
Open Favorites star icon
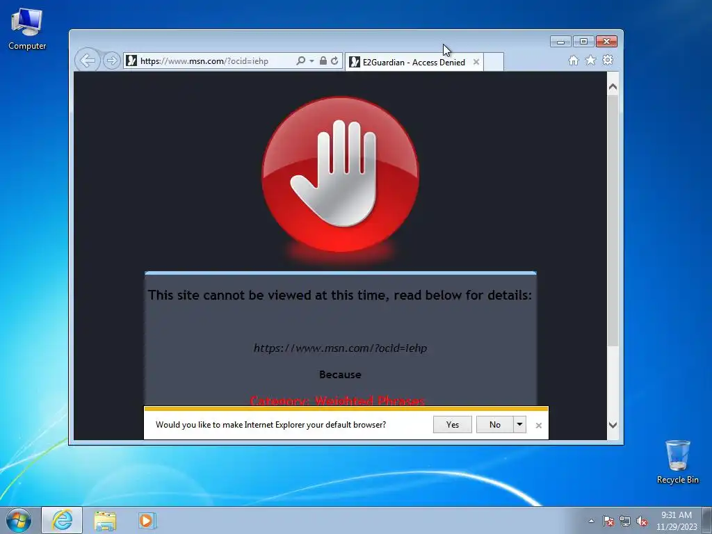(590, 60)
